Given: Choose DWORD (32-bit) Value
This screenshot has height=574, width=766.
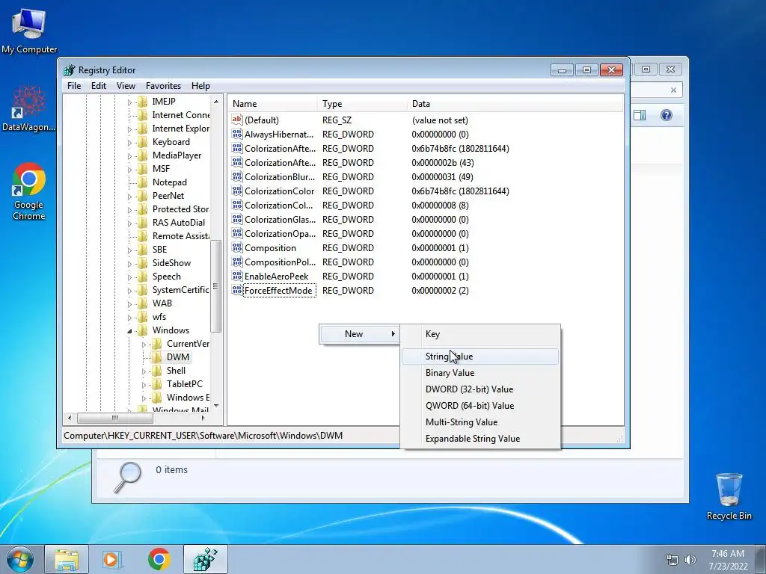Looking at the screenshot, I should pyautogui.click(x=479, y=389).
